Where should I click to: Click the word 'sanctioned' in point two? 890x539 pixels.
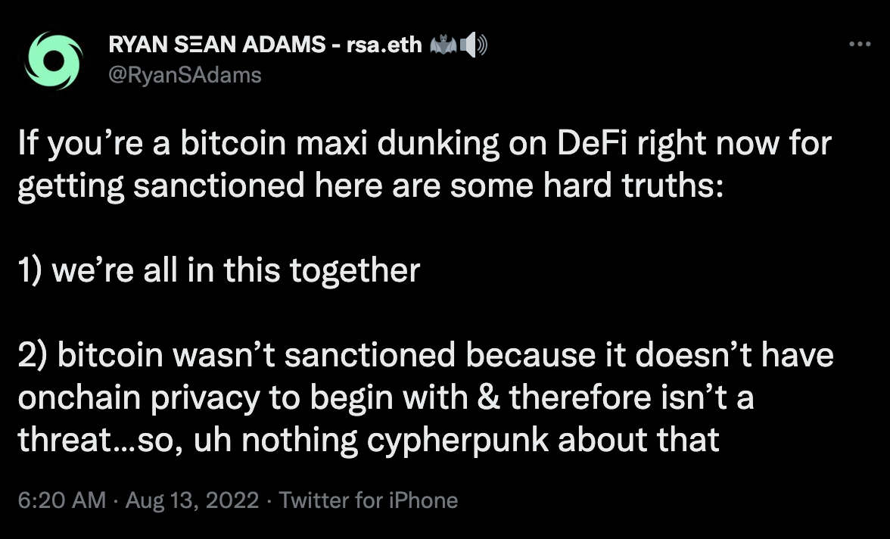pos(369,355)
